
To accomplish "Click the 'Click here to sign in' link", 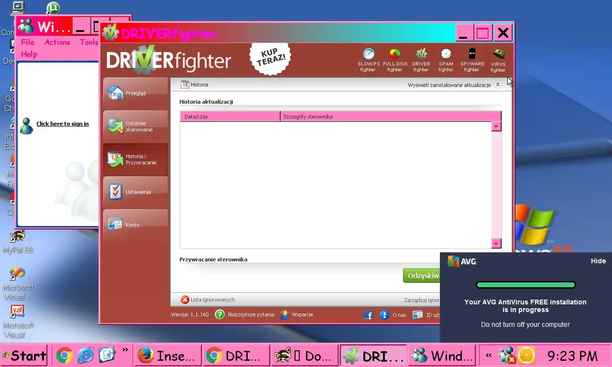I will pos(63,124).
